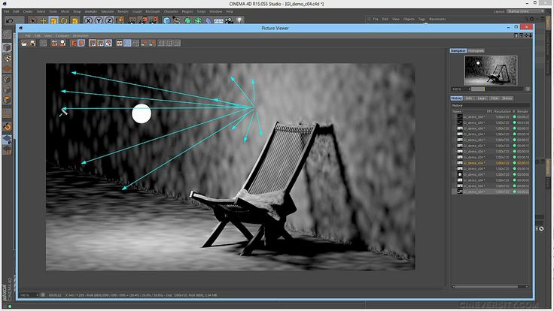Viewport: 554px width, 311px height.
Task: Click the Render View clapperboard icon
Action: 132,21
